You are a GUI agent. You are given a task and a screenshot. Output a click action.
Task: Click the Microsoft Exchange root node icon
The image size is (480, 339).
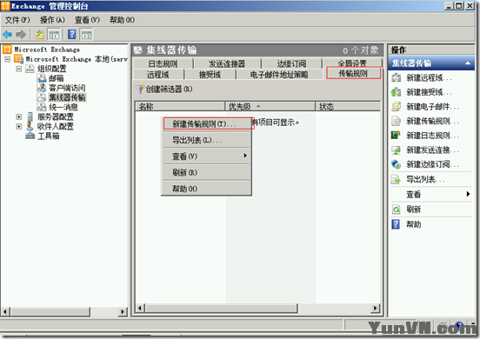pos(7,50)
